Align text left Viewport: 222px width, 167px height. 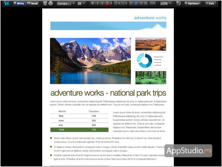(x=131, y=3)
